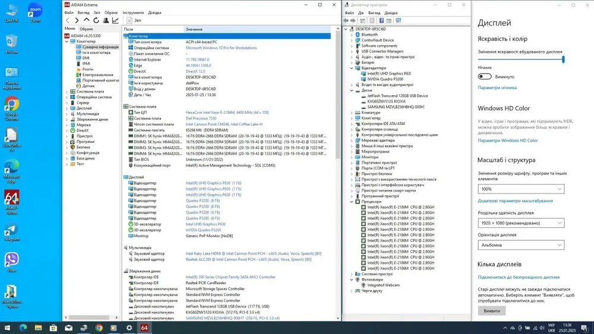Viewport: 594px width, 334px height.
Task: Click the Back arrow in AIDA64 toolbar
Action: (x=68, y=20)
